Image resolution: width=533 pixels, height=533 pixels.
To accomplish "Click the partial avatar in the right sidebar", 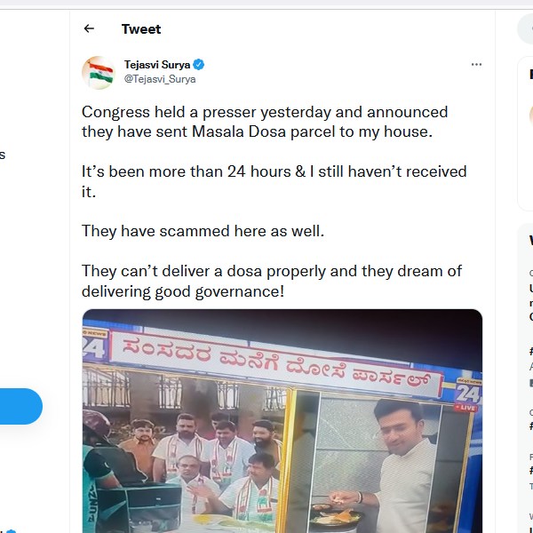I will pyautogui.click(x=530, y=115).
